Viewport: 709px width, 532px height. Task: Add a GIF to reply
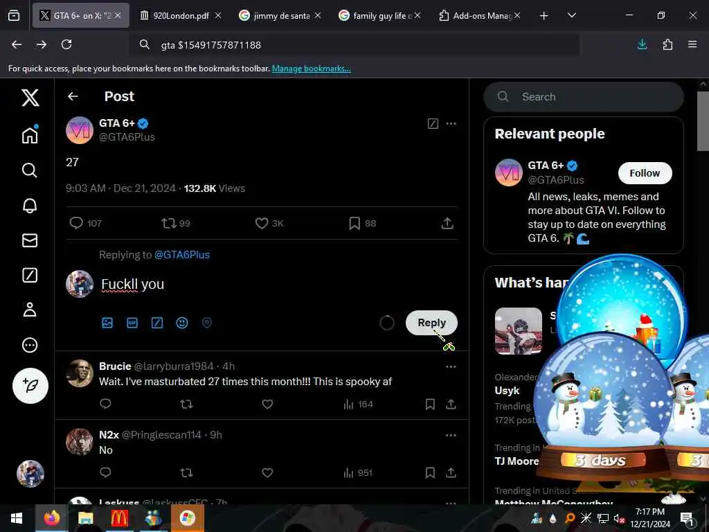[x=132, y=323]
